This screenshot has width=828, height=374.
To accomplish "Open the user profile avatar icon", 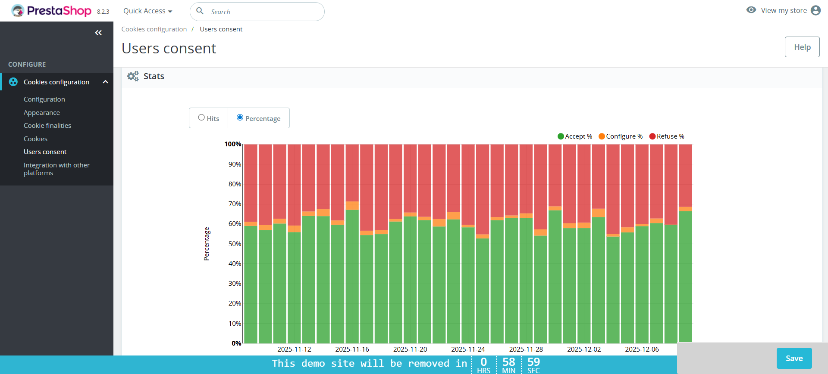I will click(815, 10).
